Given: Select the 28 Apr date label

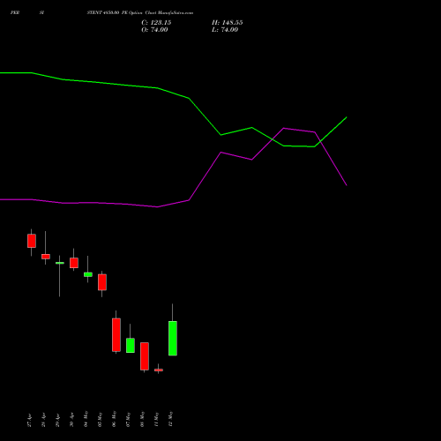Looking at the screenshot, I should 43,420.
